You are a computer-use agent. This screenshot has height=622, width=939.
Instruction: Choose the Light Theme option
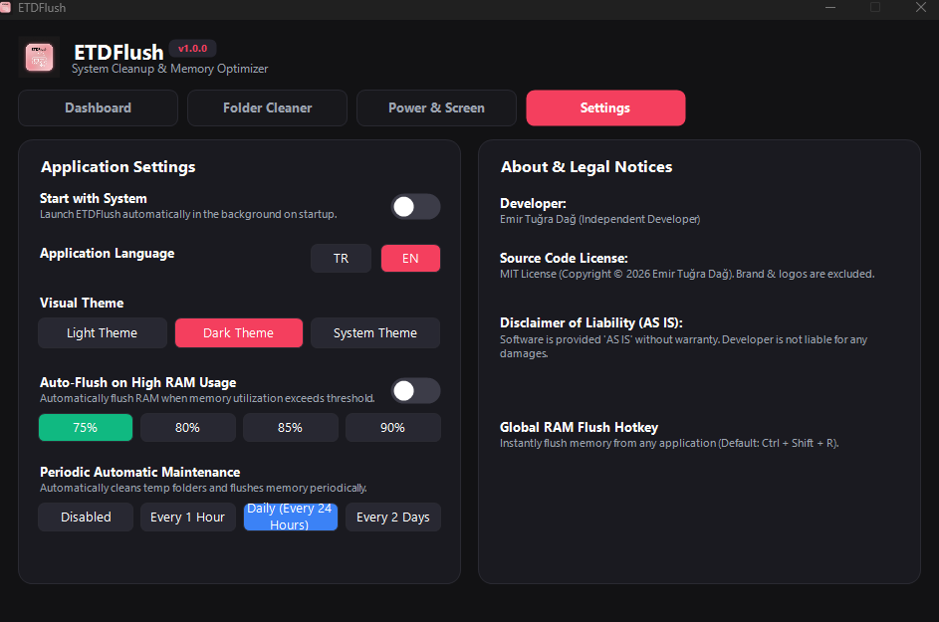[103, 332]
